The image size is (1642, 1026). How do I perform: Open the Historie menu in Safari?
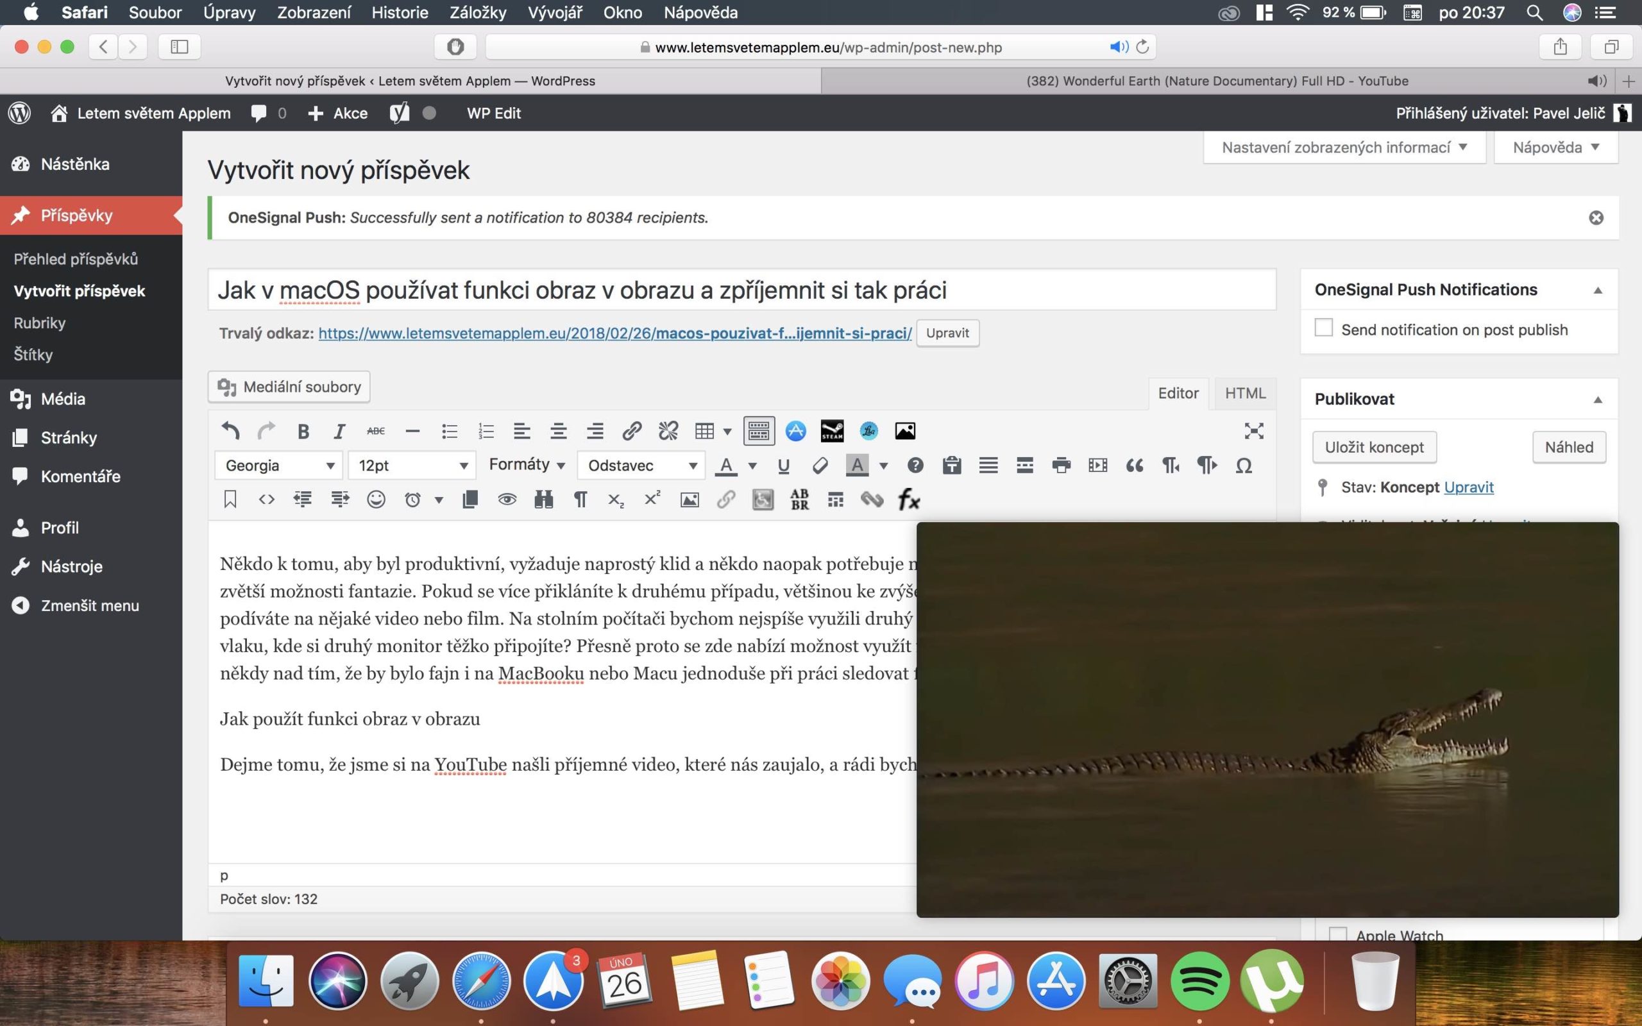[400, 12]
